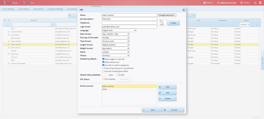Viewport: 264px width, 119px height.
Task: Add a New email account
Action: coord(167,87)
